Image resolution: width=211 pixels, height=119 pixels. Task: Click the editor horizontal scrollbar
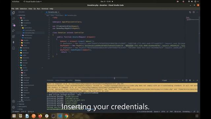click(90, 78)
